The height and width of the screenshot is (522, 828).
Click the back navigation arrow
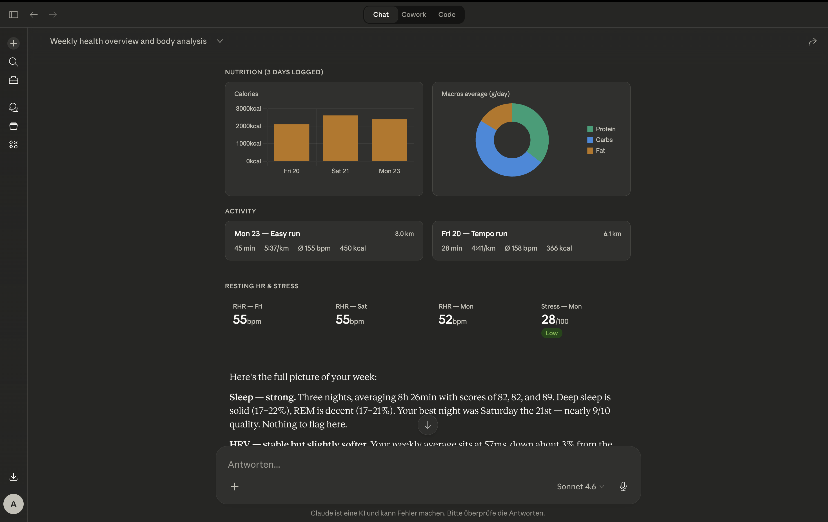coord(33,14)
